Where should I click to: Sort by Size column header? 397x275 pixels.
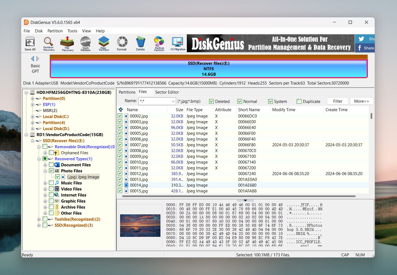point(176,110)
